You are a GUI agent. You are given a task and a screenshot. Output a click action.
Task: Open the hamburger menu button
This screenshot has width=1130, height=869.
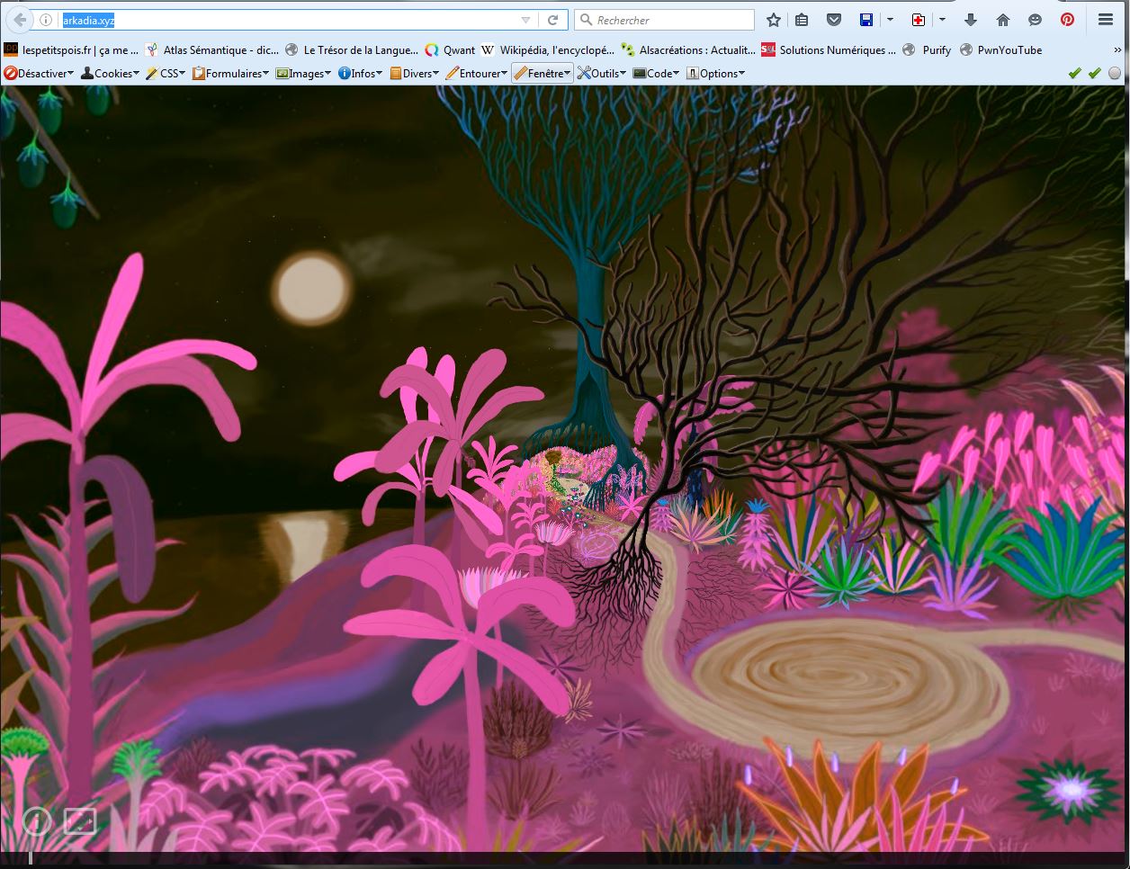[1106, 20]
